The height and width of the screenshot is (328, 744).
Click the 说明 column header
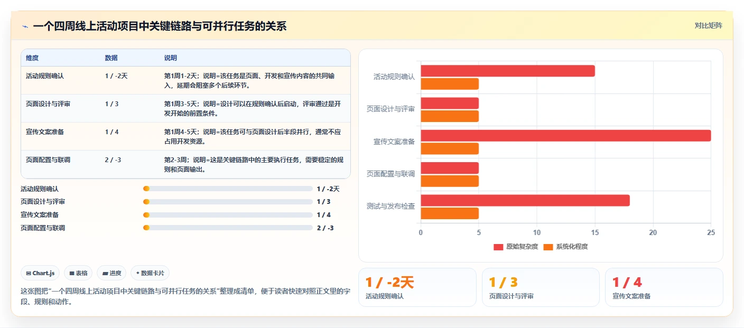[x=171, y=58]
